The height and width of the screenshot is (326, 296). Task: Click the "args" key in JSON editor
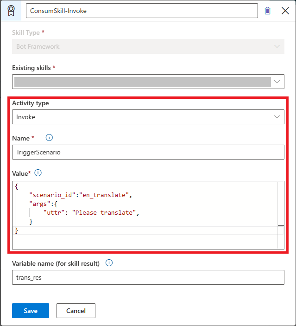pos(38,204)
